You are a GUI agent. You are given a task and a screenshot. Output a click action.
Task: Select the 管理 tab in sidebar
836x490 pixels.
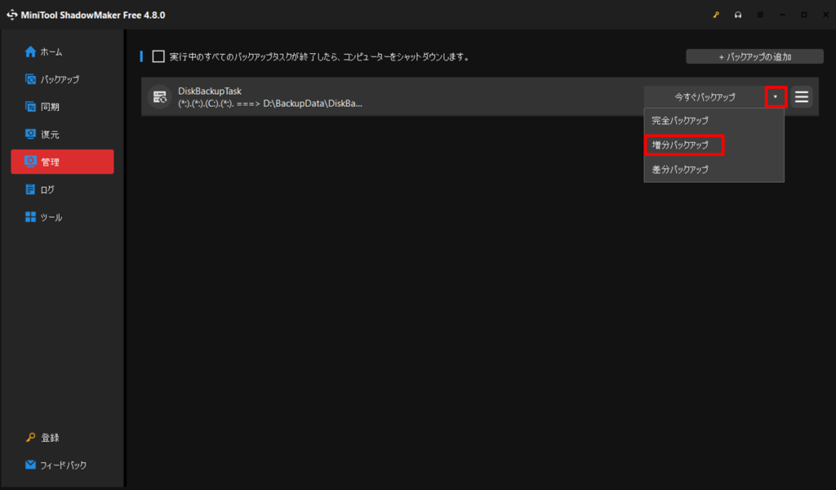[62, 162]
